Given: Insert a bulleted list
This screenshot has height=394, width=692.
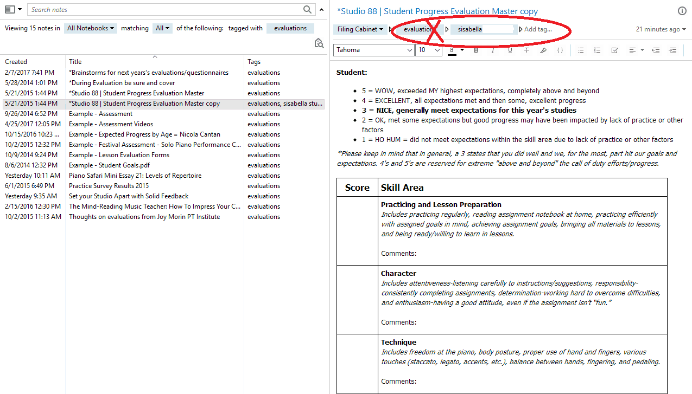Looking at the screenshot, I should click(581, 50).
